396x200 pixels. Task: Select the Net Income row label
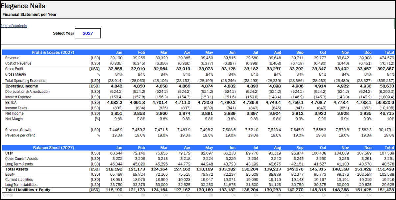coord(14,113)
